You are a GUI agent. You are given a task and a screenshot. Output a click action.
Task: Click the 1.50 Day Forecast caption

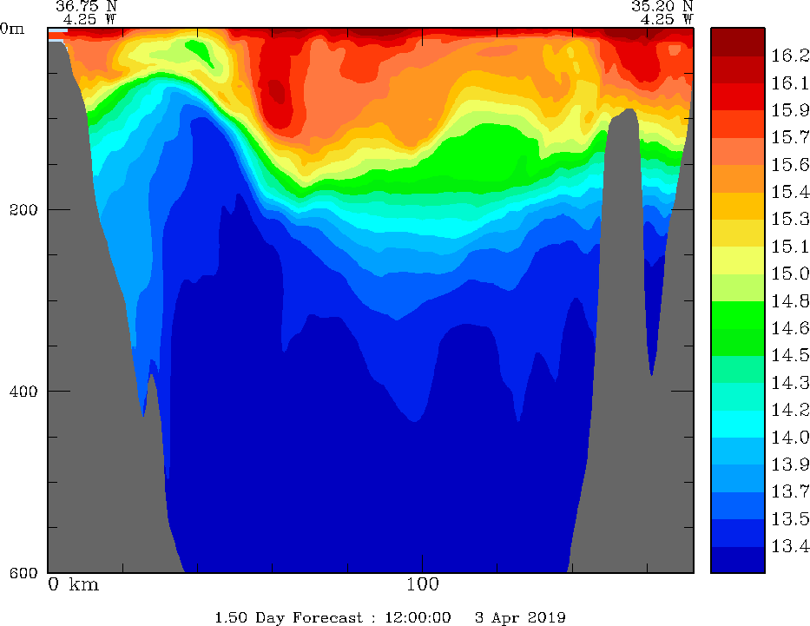pyautogui.click(x=289, y=617)
